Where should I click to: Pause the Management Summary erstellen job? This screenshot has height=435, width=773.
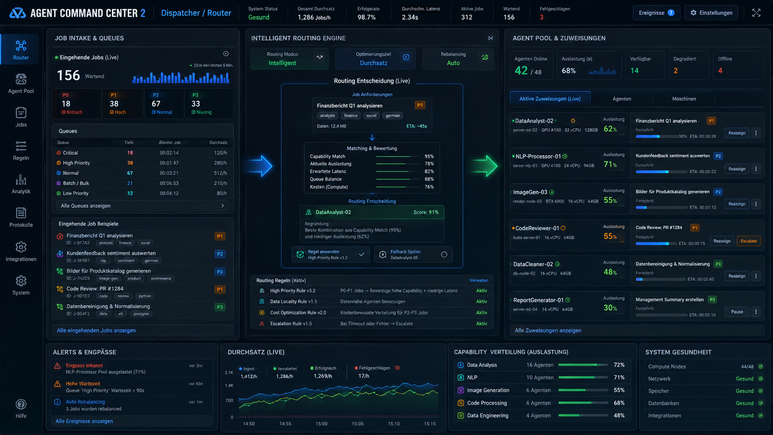point(736,312)
